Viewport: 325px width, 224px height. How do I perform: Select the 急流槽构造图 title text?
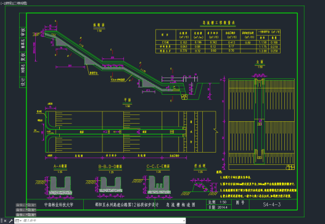point(180,204)
